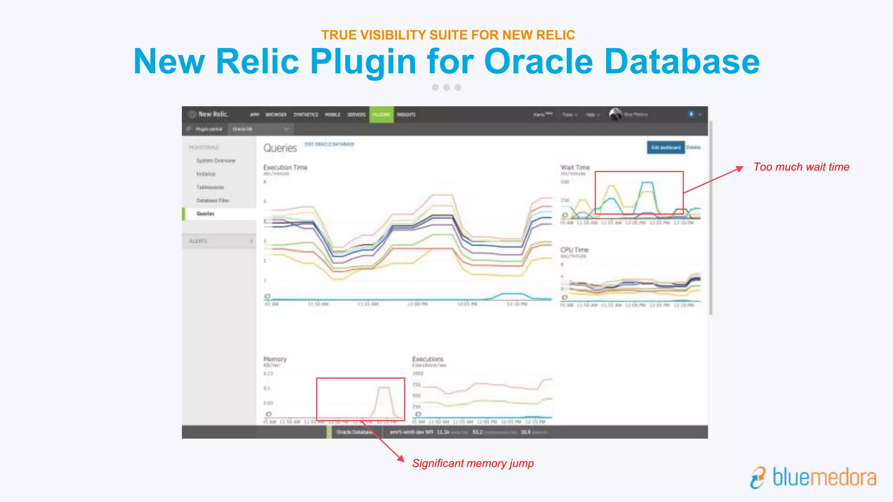The image size is (893, 502).
Task: Go to Plugin central
Action: click(x=208, y=129)
